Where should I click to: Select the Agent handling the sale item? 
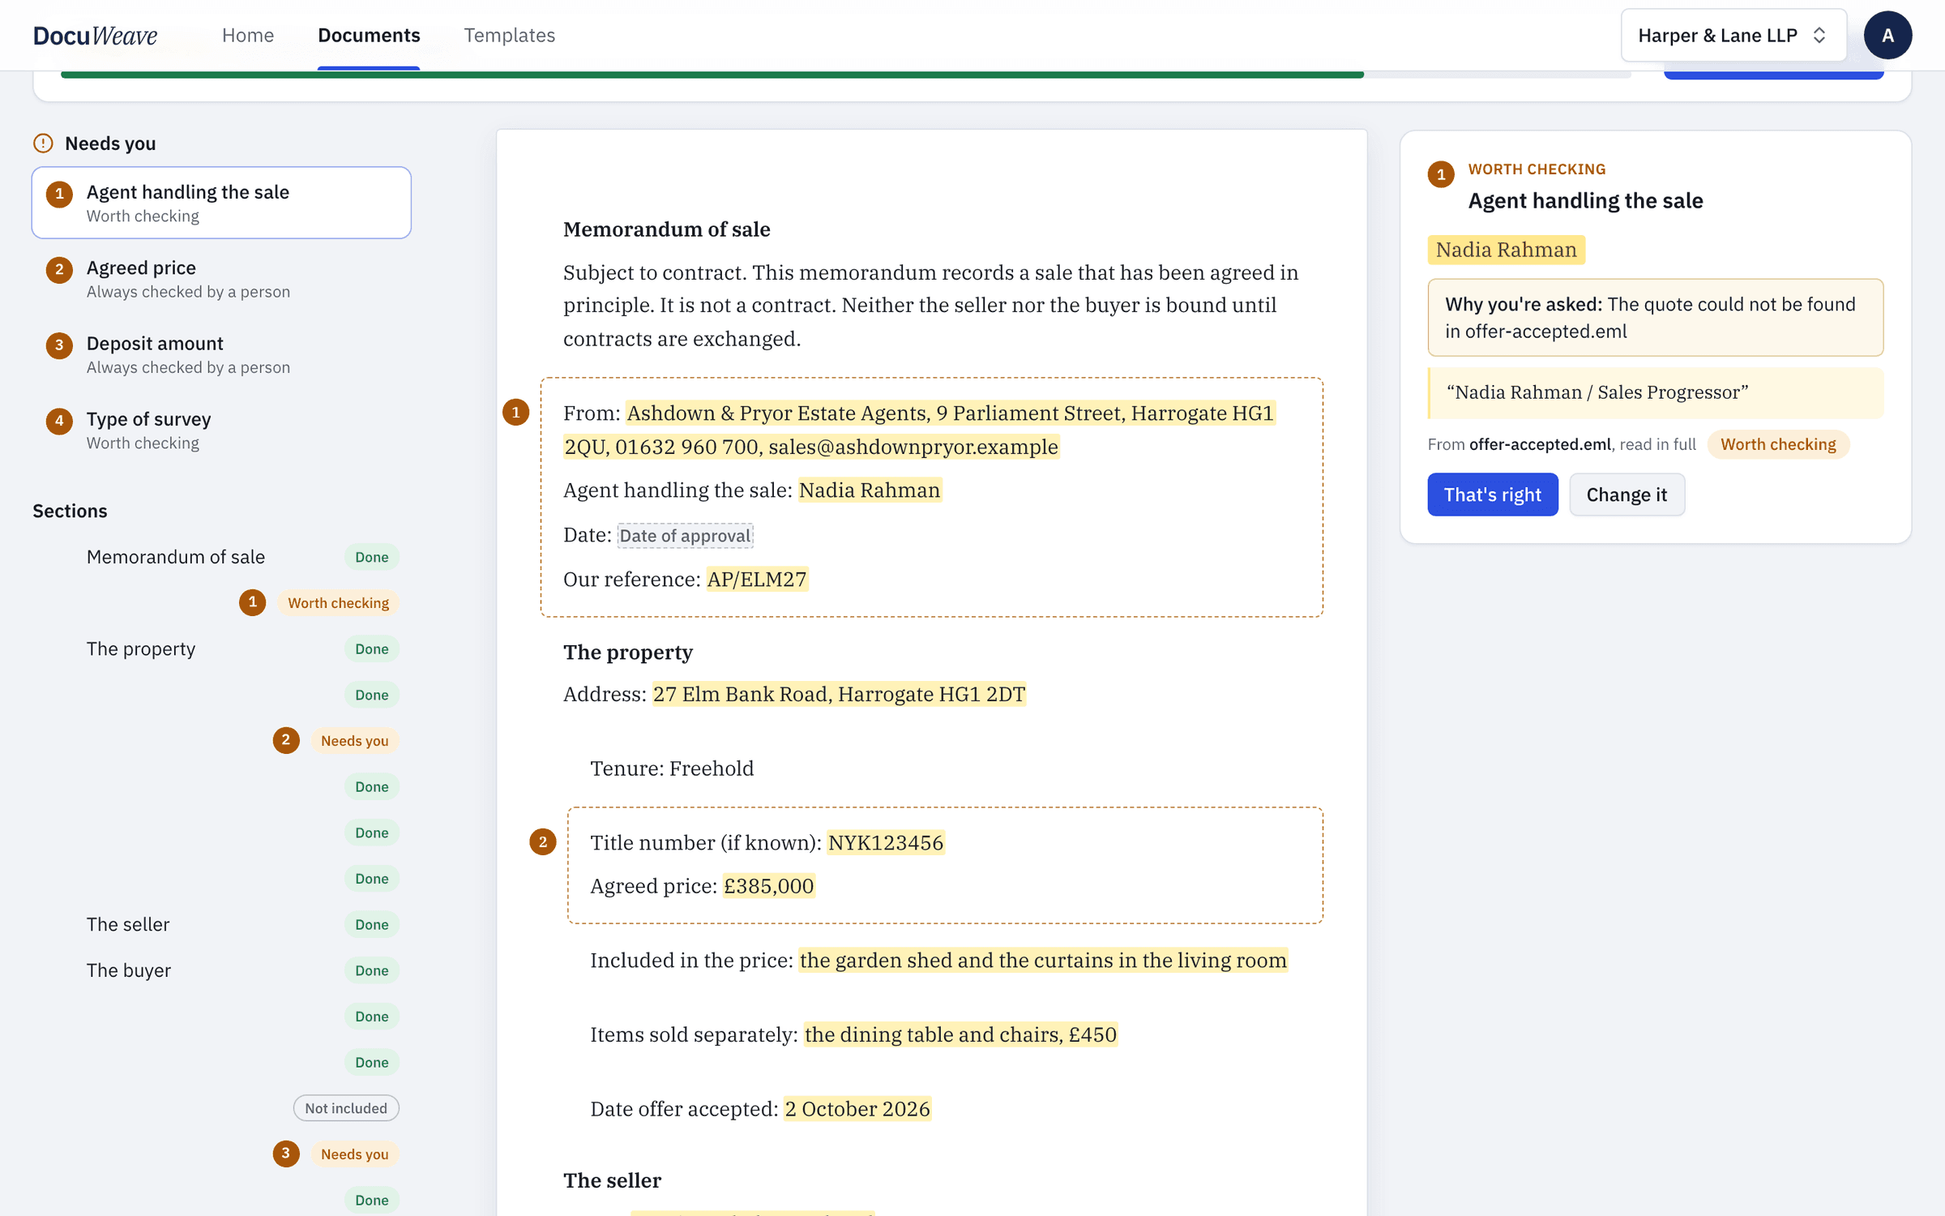coord(221,203)
